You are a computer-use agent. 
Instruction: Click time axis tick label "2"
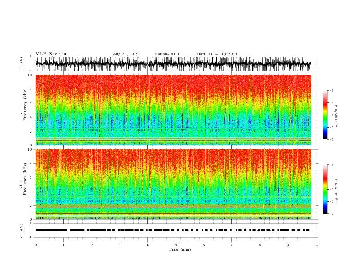coord(92,245)
